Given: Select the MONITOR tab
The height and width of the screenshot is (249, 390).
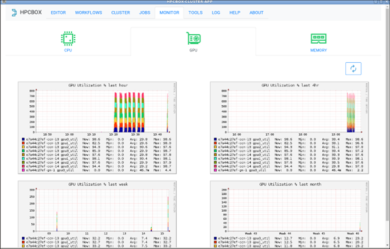Looking at the screenshot, I should pyautogui.click(x=169, y=12).
